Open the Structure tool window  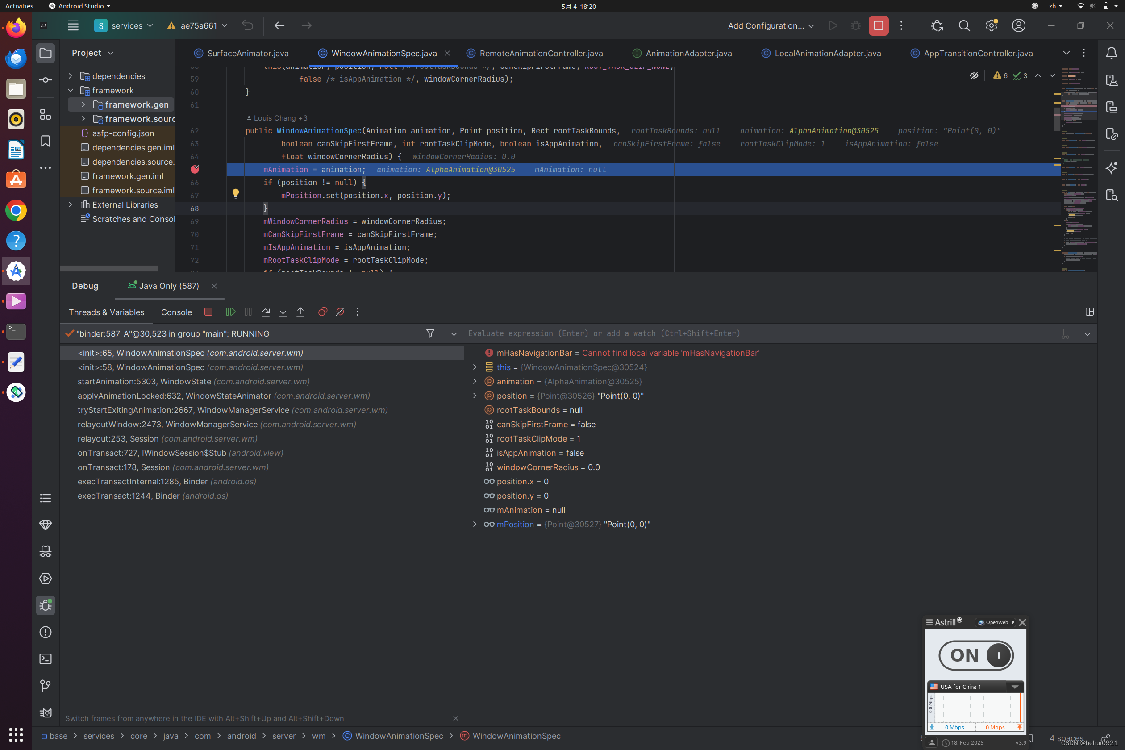point(46,114)
